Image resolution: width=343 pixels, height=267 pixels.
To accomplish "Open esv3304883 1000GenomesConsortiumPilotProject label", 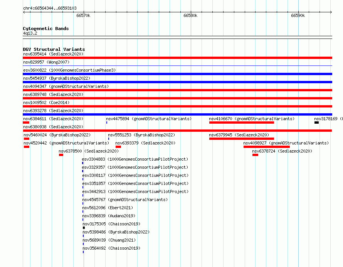I will (x=135, y=159).
